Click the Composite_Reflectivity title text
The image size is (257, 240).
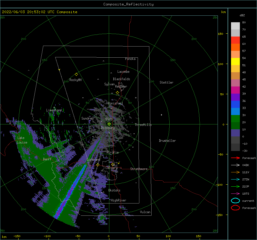[x=128, y=4]
